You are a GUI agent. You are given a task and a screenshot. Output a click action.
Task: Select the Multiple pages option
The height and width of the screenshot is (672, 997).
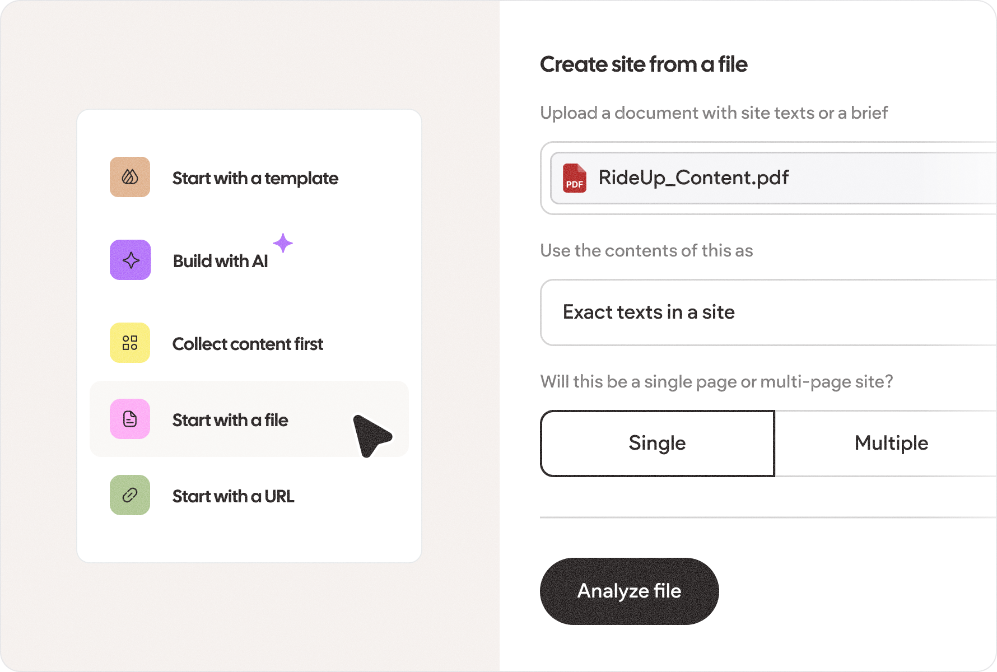[x=891, y=444]
